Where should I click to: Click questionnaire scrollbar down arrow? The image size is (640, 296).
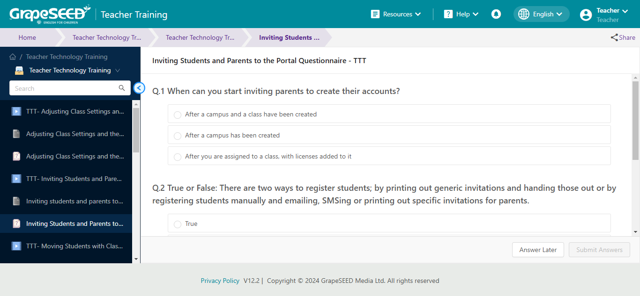[635, 231]
